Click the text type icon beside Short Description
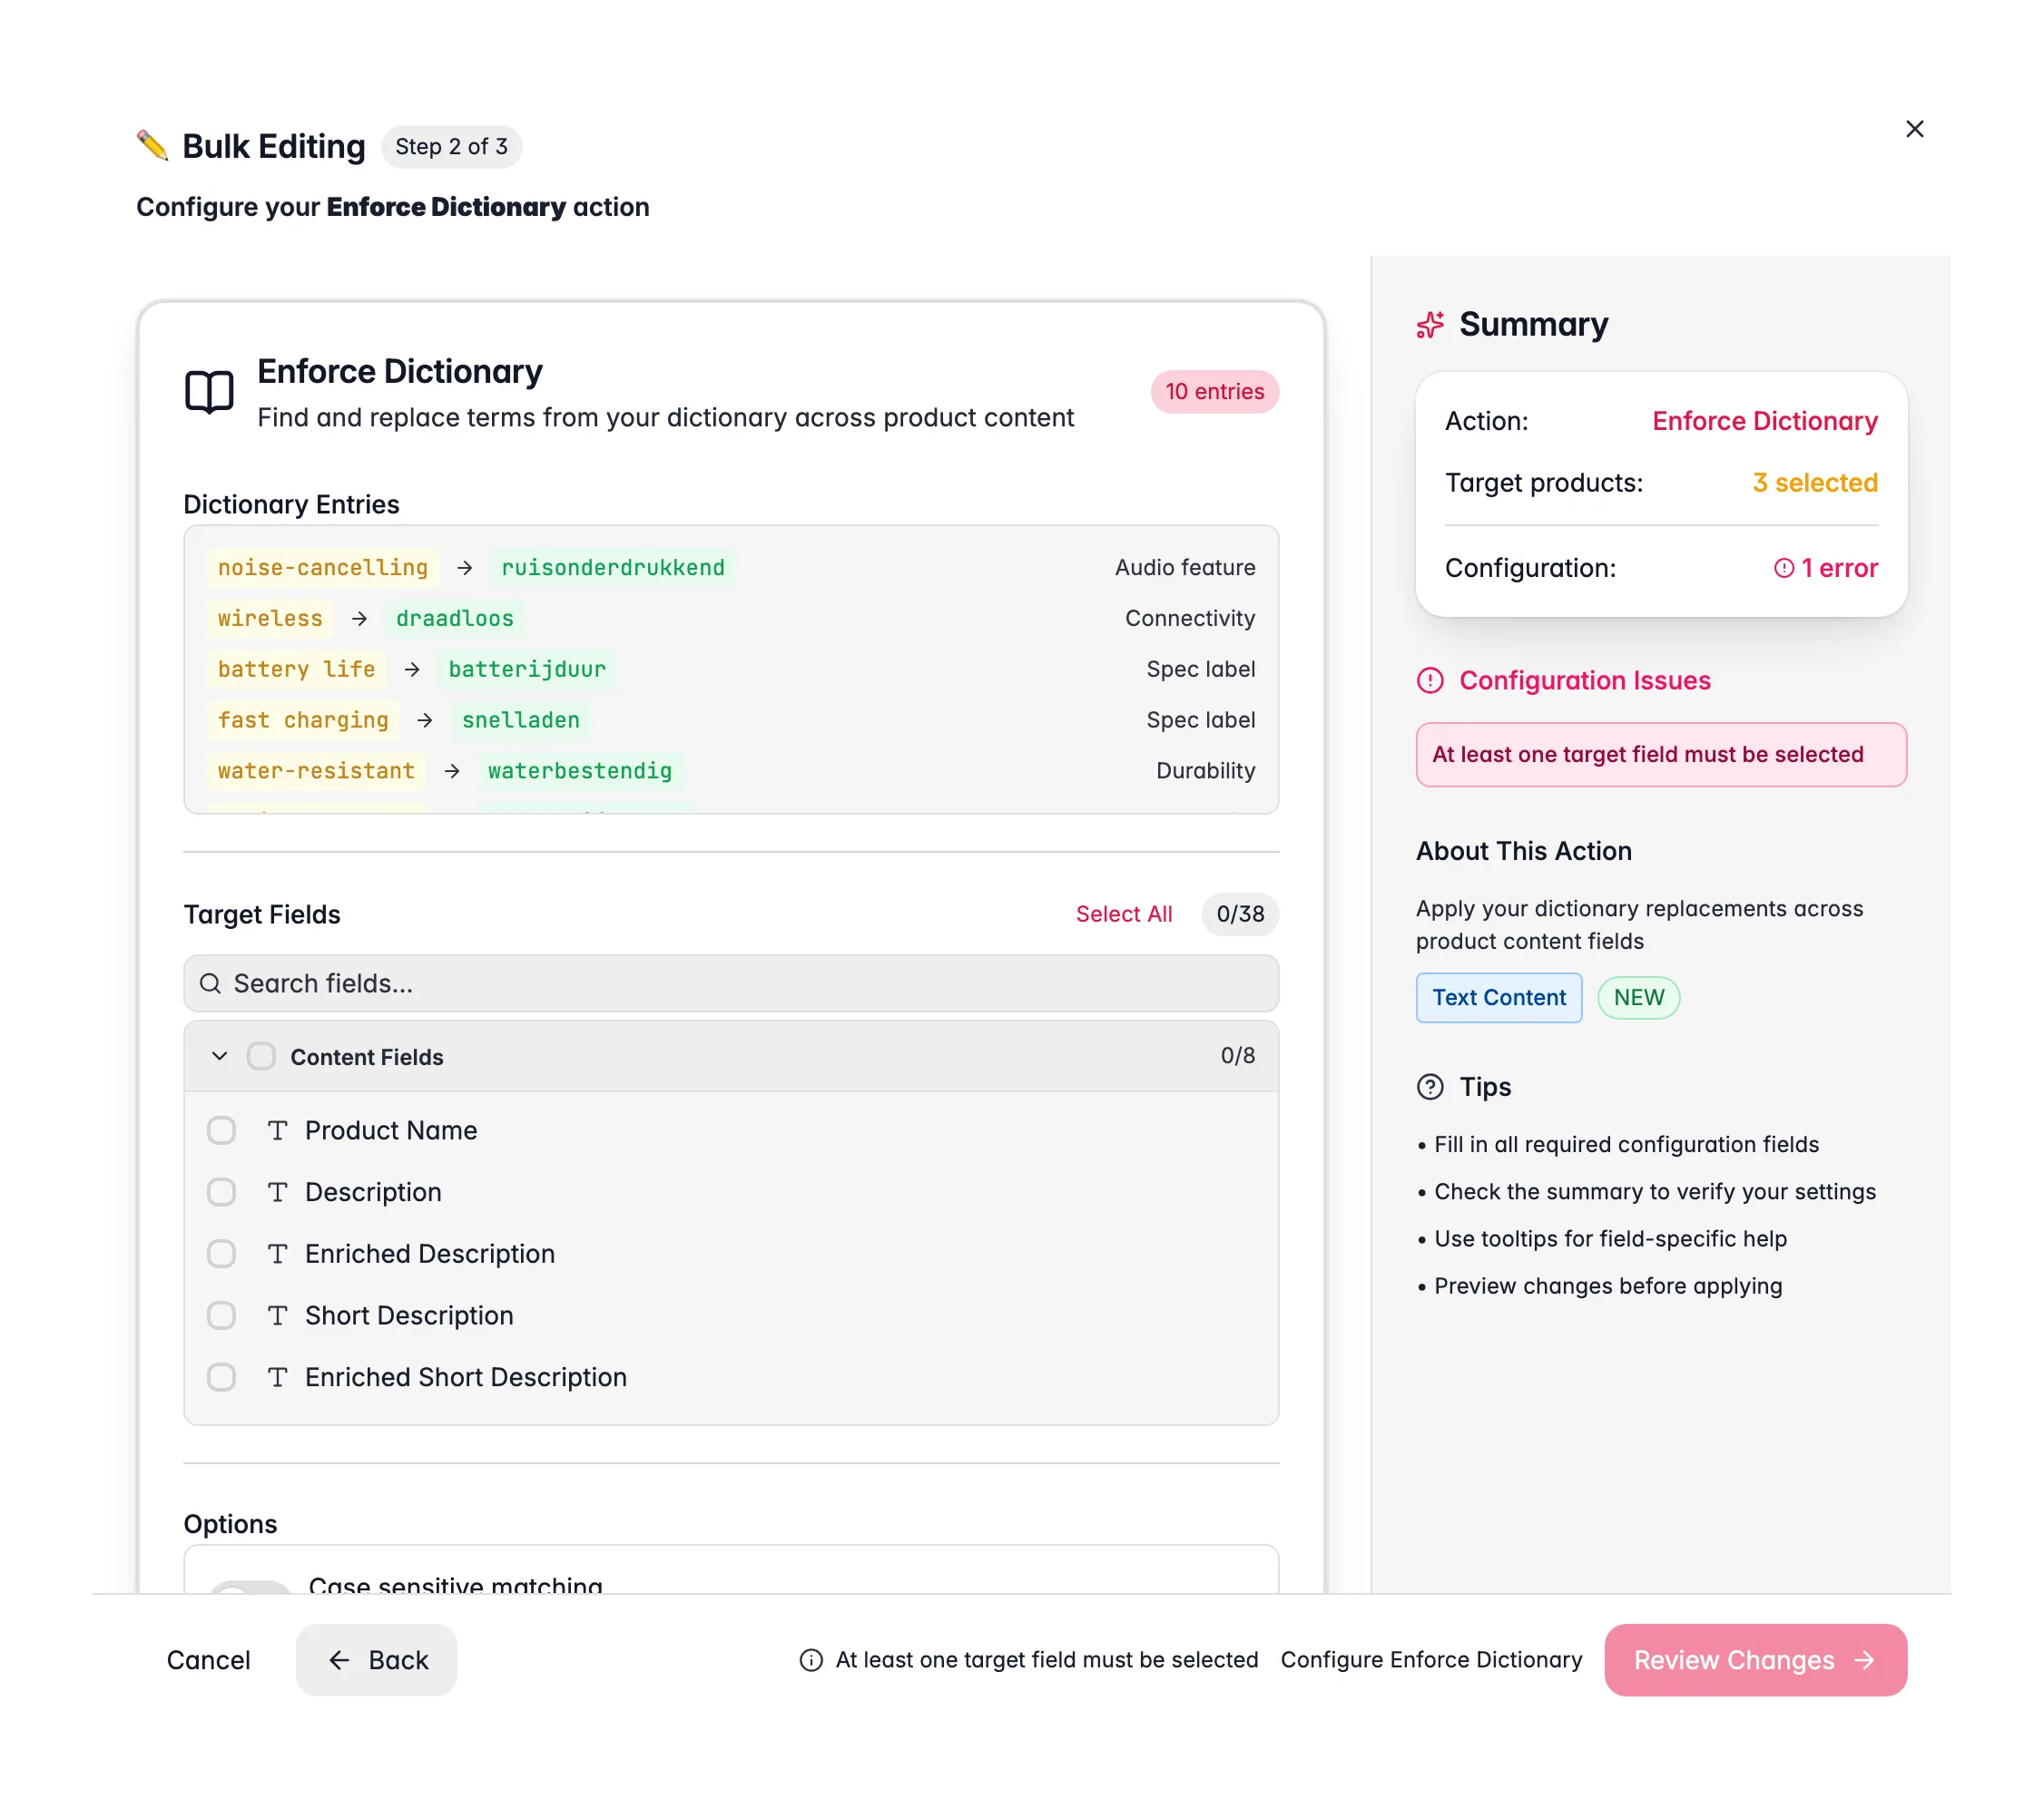This screenshot has width=2044, height=1818. pyautogui.click(x=278, y=1315)
